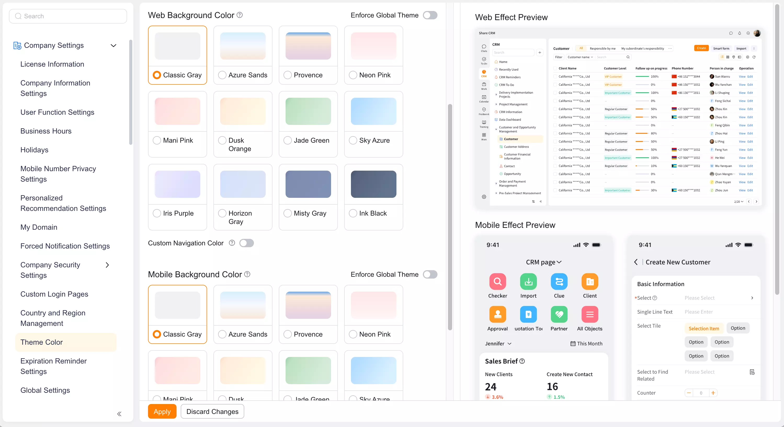Toggle mobile Enforce Global Theme switch
Viewport: 784px width, 427px height.
[430, 274]
